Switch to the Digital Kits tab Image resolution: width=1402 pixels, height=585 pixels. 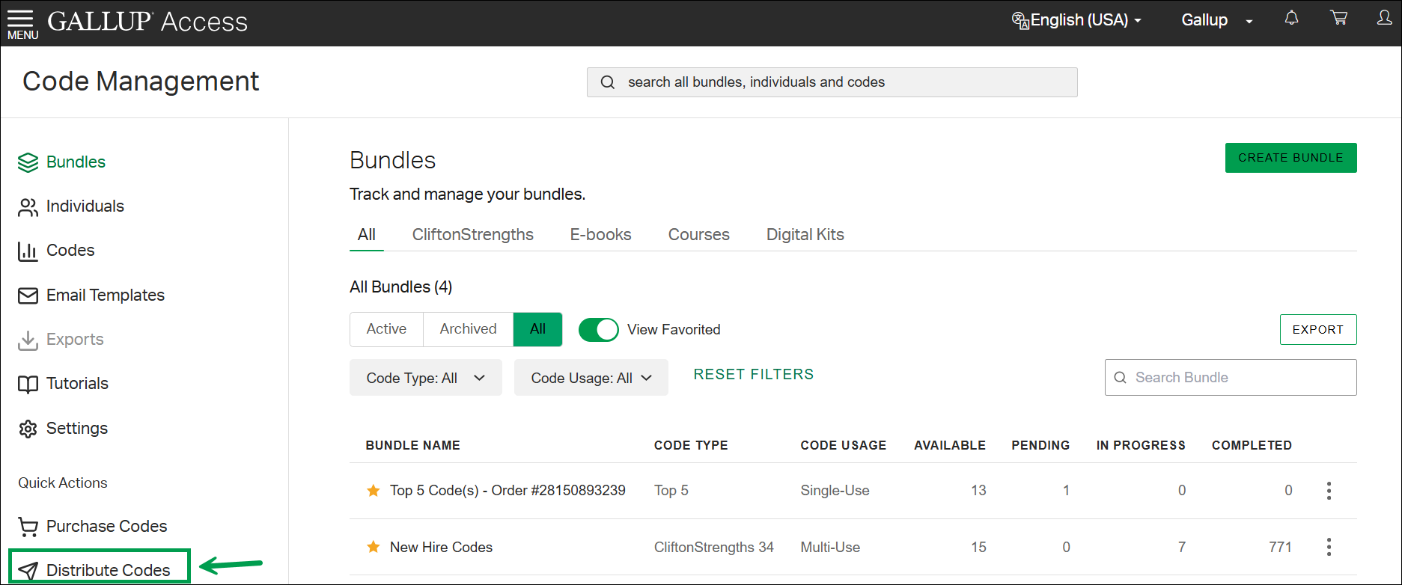pyautogui.click(x=805, y=235)
